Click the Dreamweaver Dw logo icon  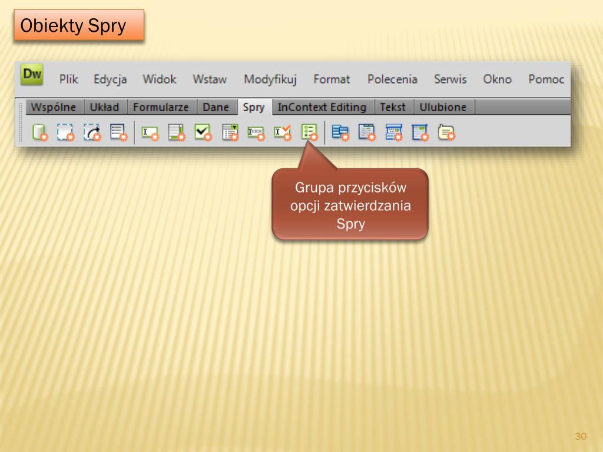click(x=32, y=74)
